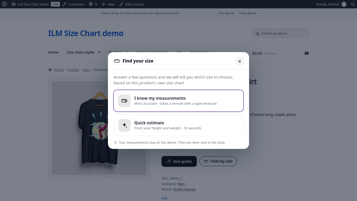Viewport: 357px width, 201px height.
Task: Open admin bar search magnifier
Action: [353, 4]
